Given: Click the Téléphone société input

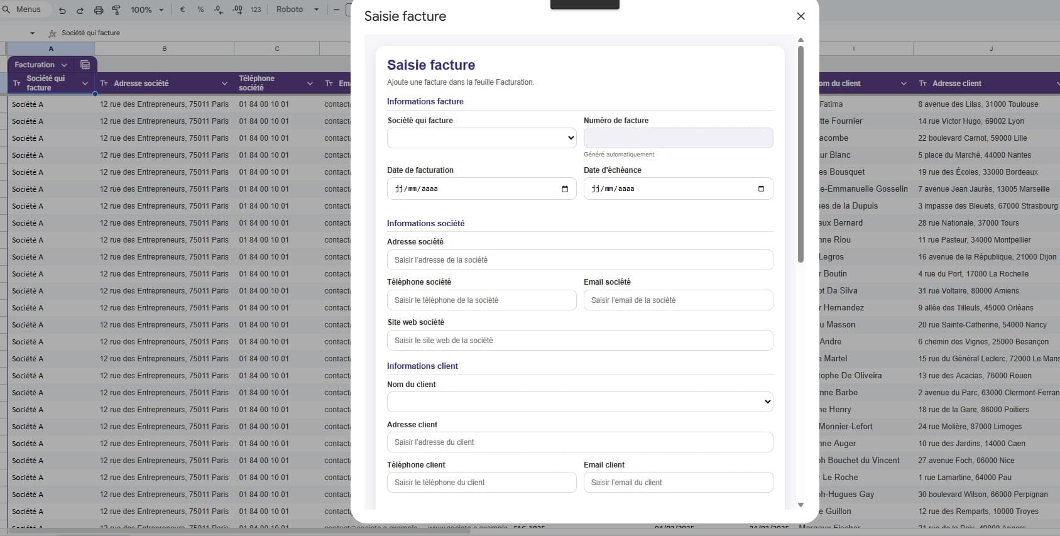Looking at the screenshot, I should coord(482,300).
